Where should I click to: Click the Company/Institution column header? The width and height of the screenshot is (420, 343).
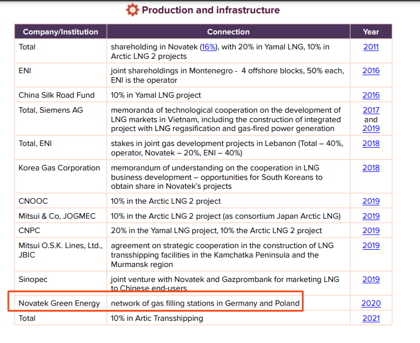click(61, 32)
